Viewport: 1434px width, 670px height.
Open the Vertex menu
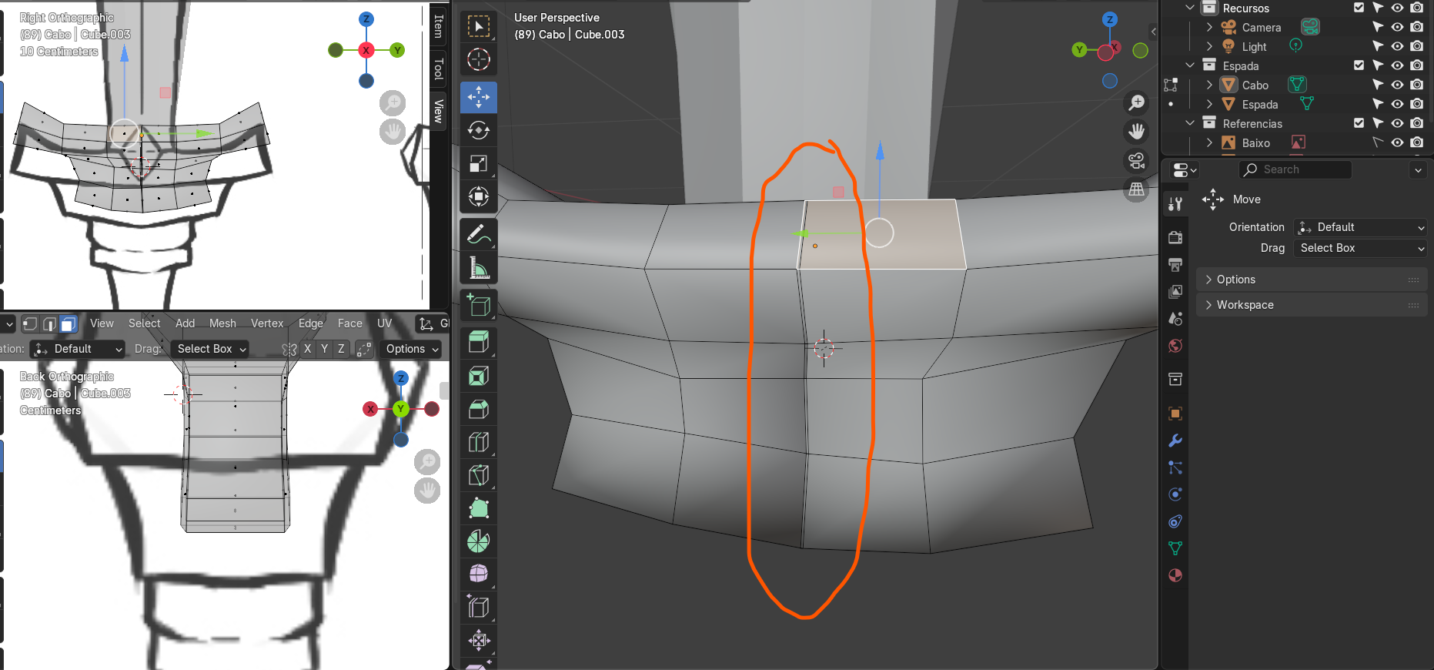(x=267, y=323)
